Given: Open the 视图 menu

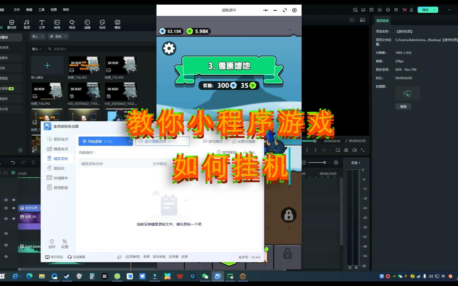Looking at the screenshot, I should 53,10.
